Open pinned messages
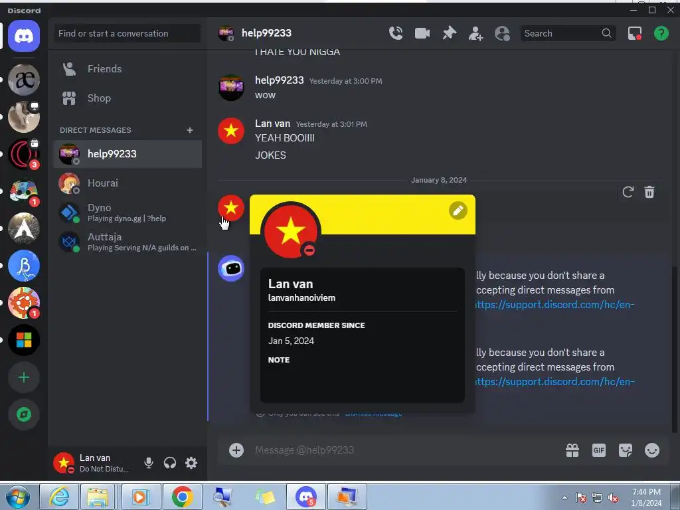Viewport: 680px width, 510px height. click(x=449, y=33)
